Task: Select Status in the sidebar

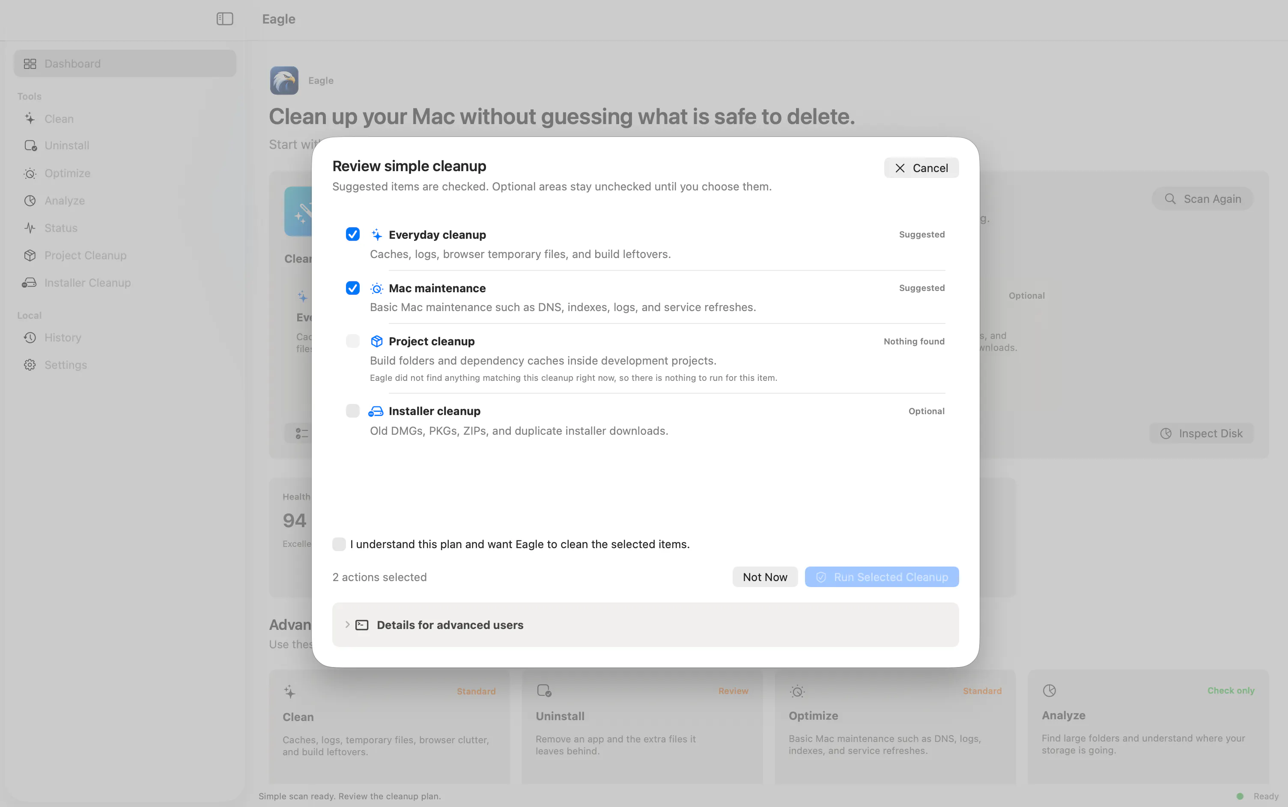Action: pos(125,228)
